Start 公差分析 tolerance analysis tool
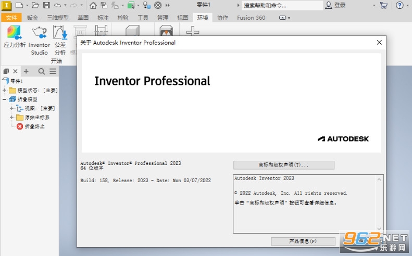 pyautogui.click(x=60, y=41)
